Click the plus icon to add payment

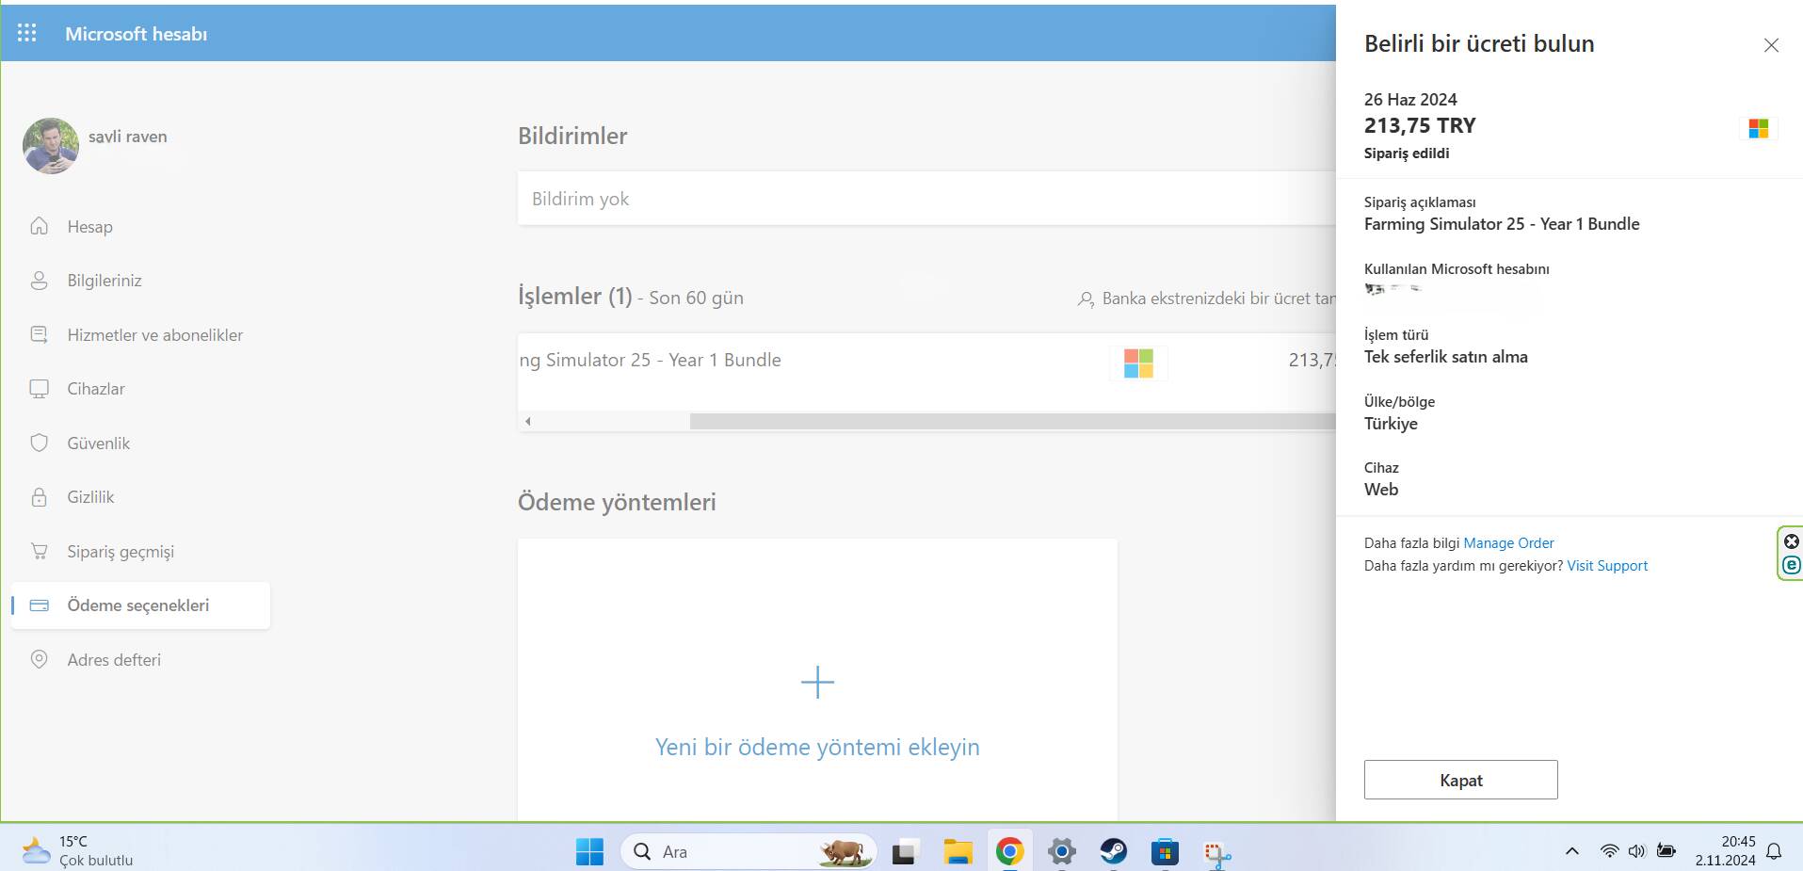tap(817, 682)
